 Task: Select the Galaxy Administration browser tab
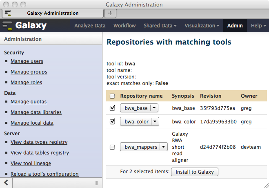pyautogui.click(x=53, y=13)
